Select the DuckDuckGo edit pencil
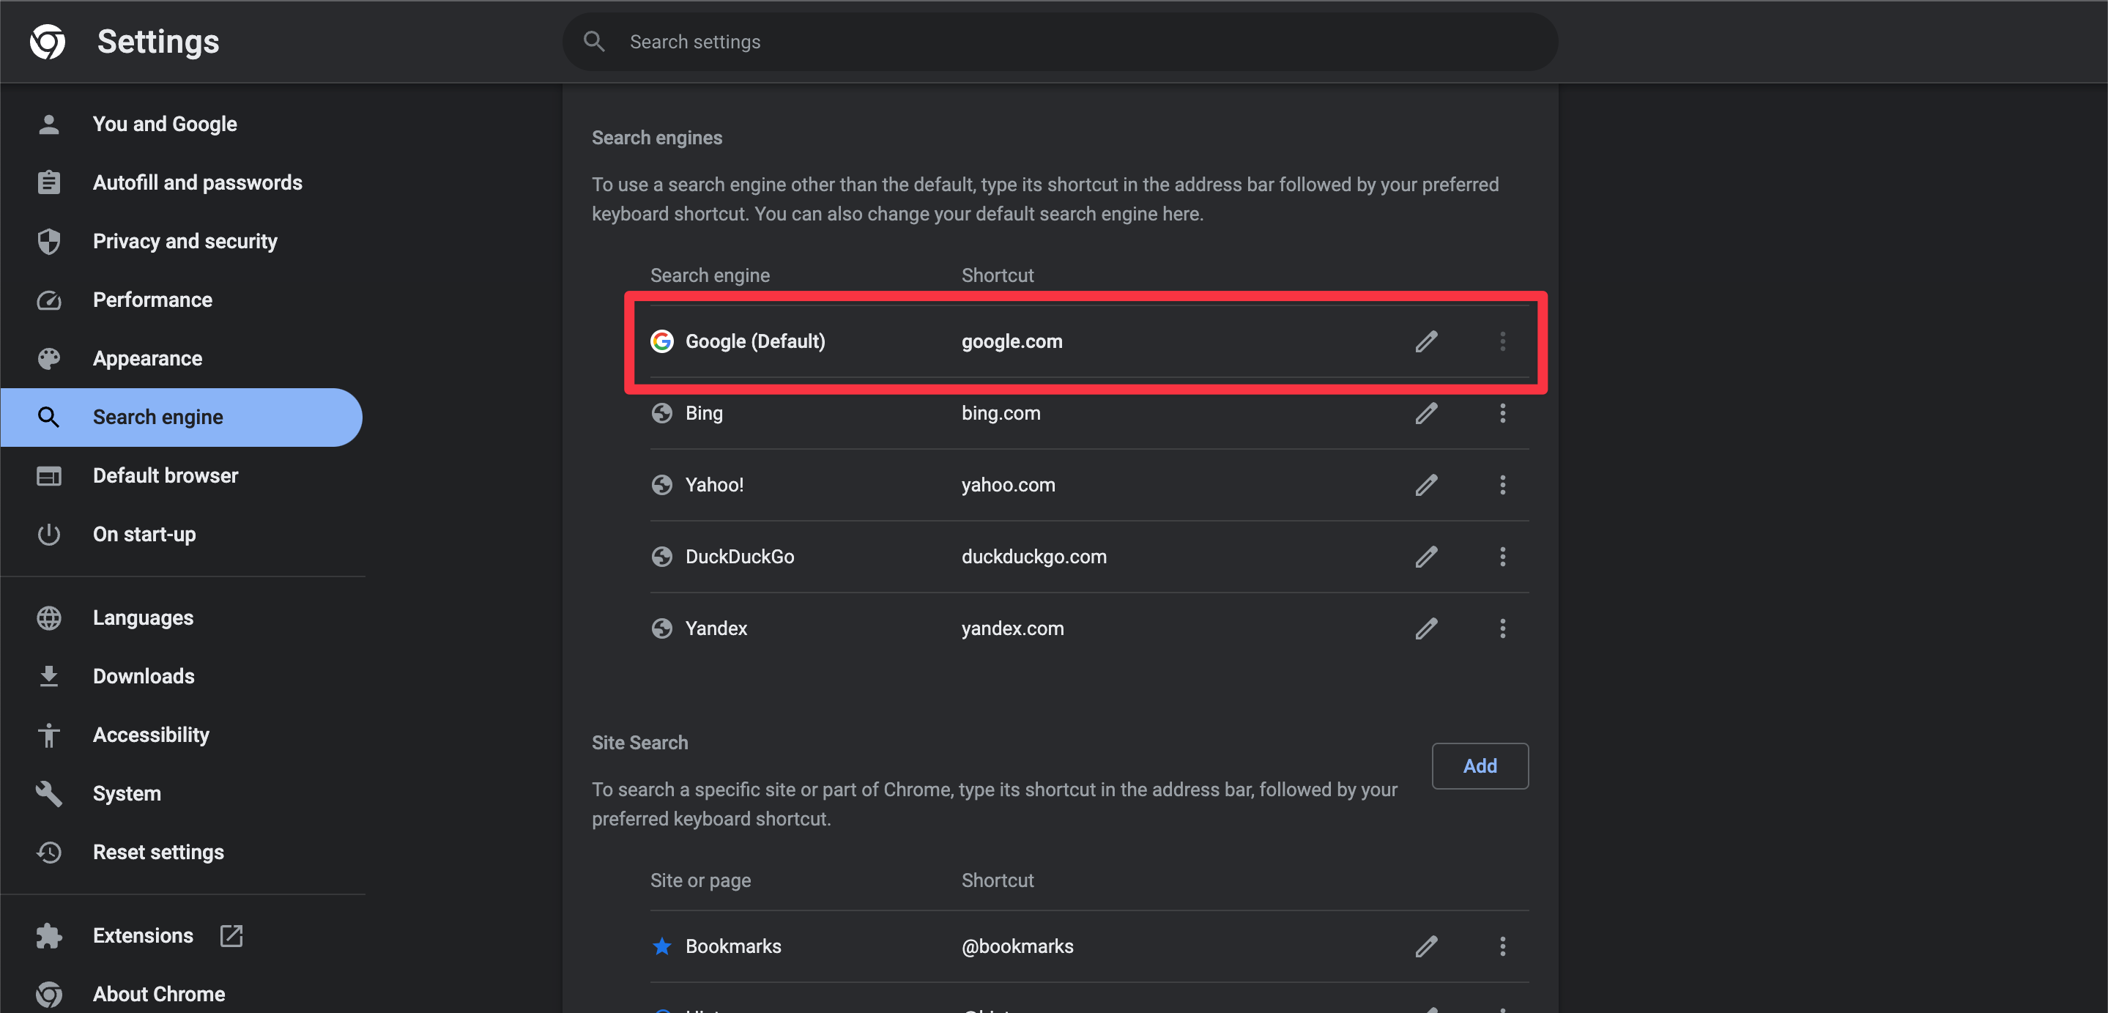This screenshot has width=2108, height=1013. (1425, 557)
